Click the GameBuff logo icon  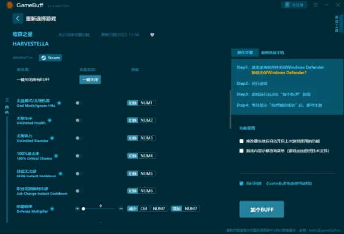[9, 5]
